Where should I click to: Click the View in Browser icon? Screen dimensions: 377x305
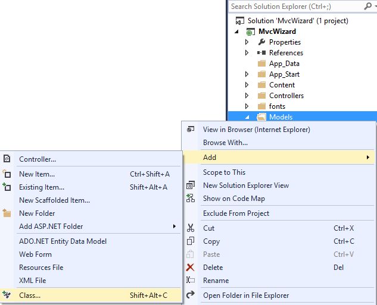pyautogui.click(x=191, y=130)
